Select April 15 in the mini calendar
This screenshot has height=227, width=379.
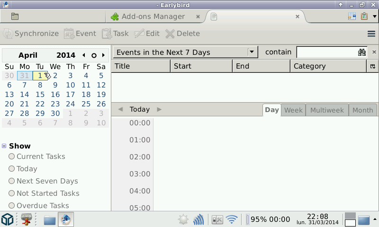[40, 95]
